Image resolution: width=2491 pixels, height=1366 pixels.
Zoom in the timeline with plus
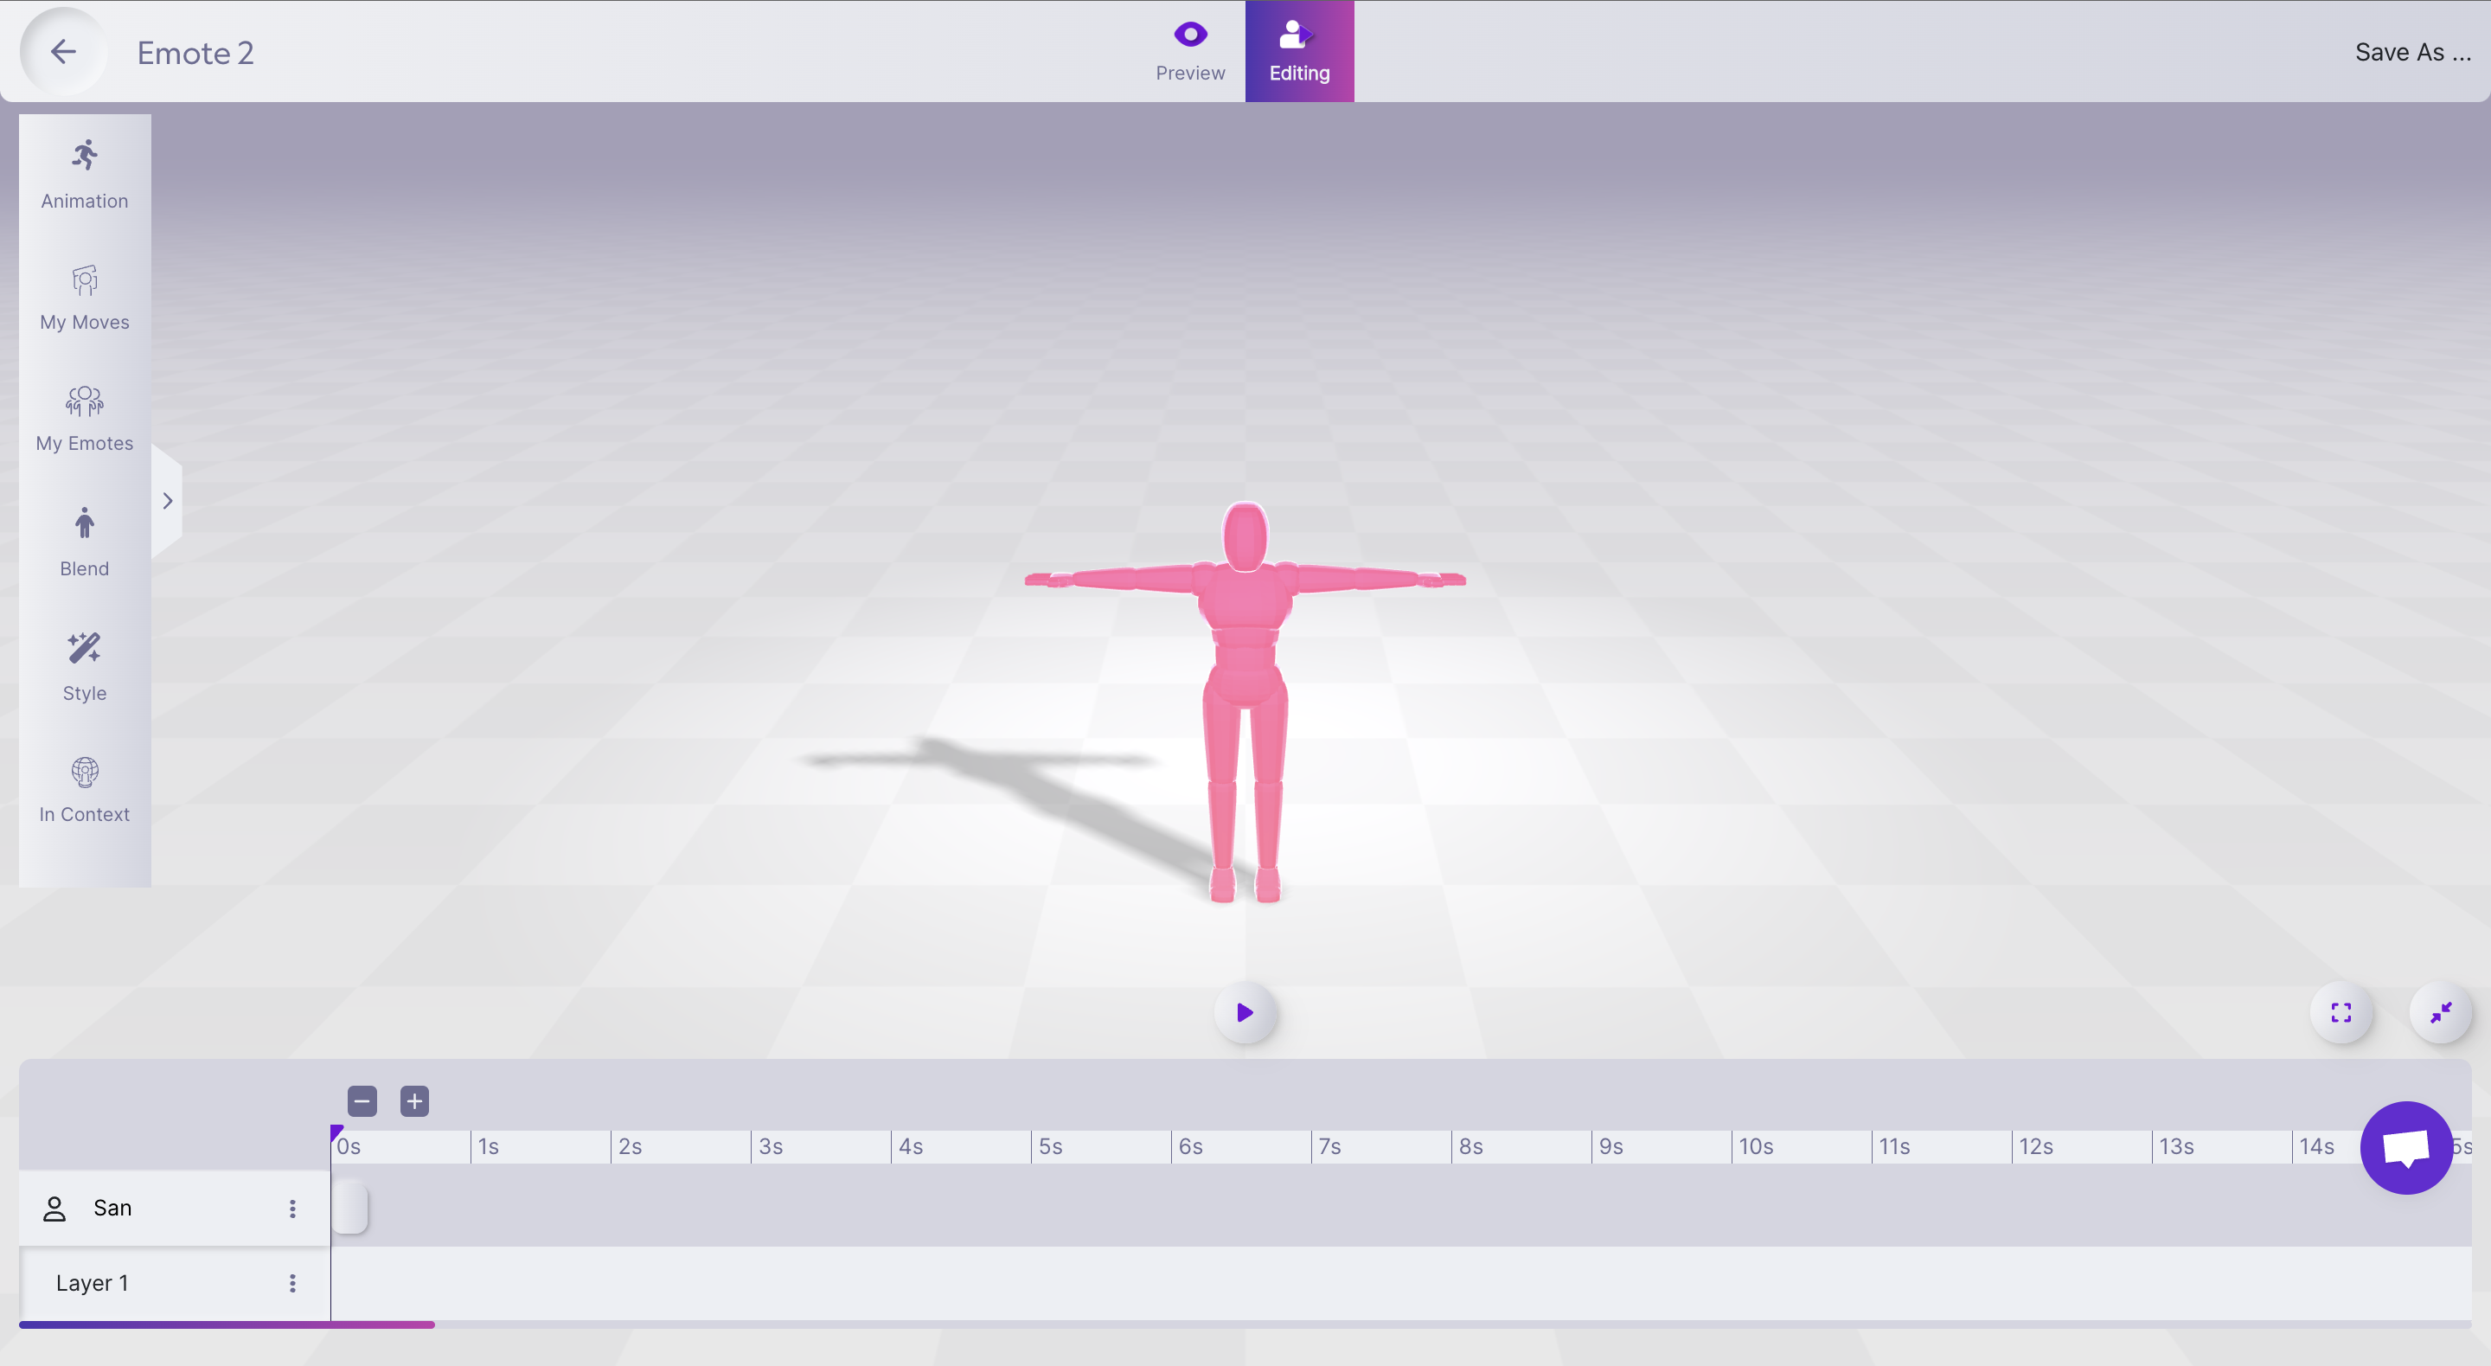point(414,1100)
